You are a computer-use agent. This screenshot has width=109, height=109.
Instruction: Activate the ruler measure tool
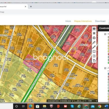point(94,43)
